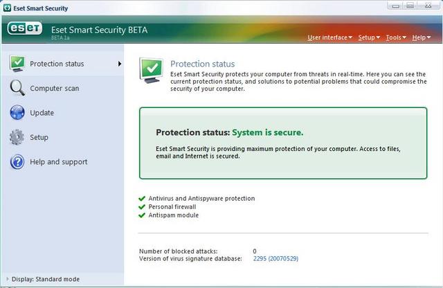Click the Personal firewall label
The height and width of the screenshot is (288, 443).
(x=172, y=207)
